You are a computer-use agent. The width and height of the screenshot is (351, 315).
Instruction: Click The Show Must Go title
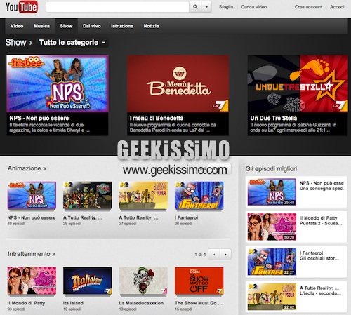coord(199,303)
